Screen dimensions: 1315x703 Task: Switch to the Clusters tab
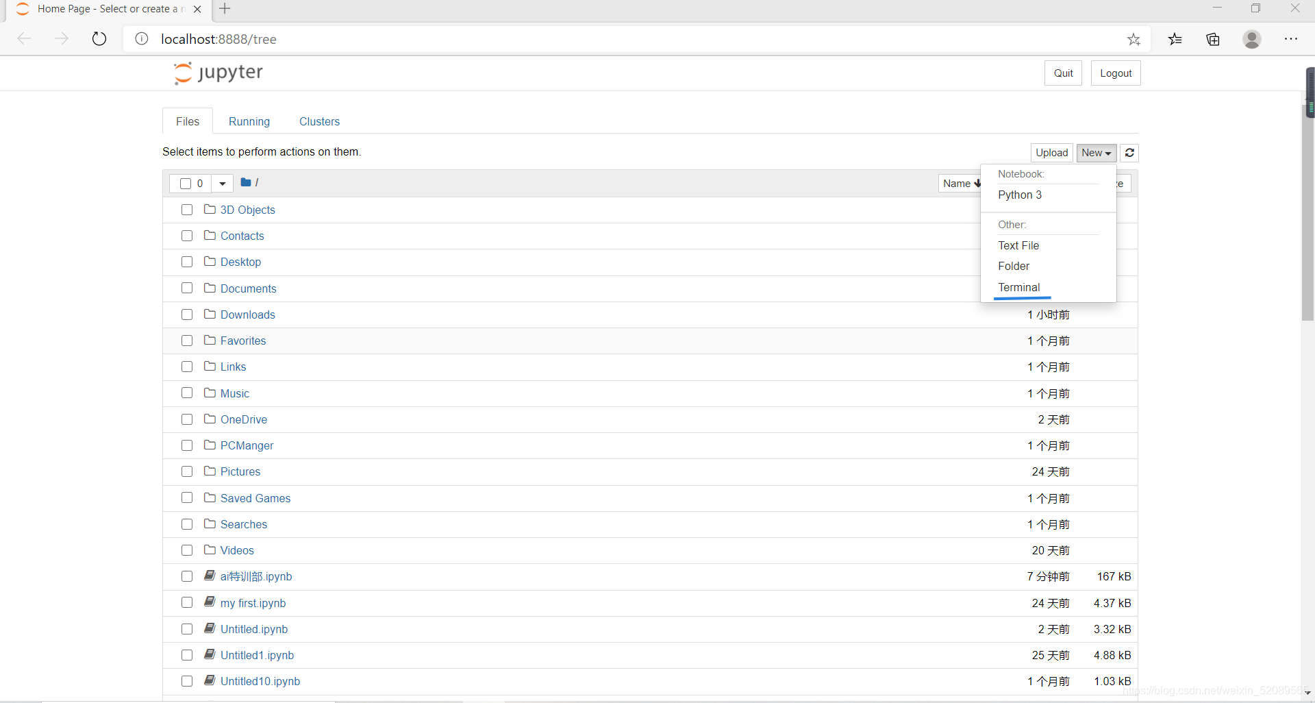319,121
